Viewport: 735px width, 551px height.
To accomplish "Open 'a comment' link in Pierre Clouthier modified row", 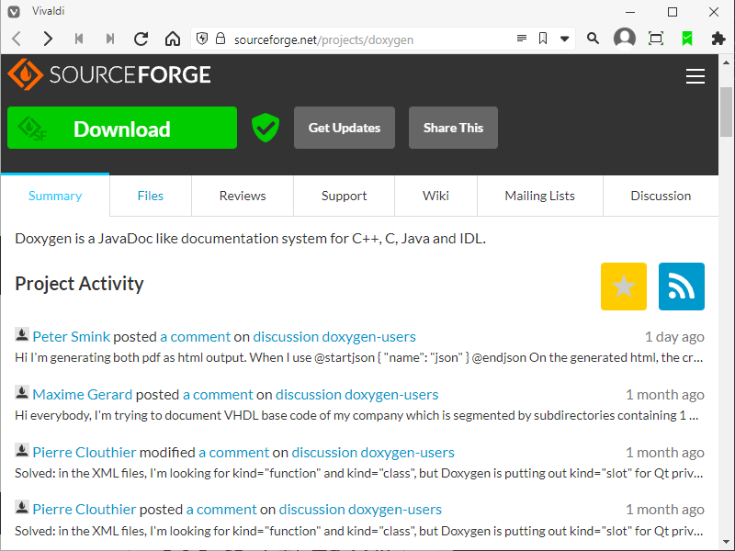I will [234, 453].
